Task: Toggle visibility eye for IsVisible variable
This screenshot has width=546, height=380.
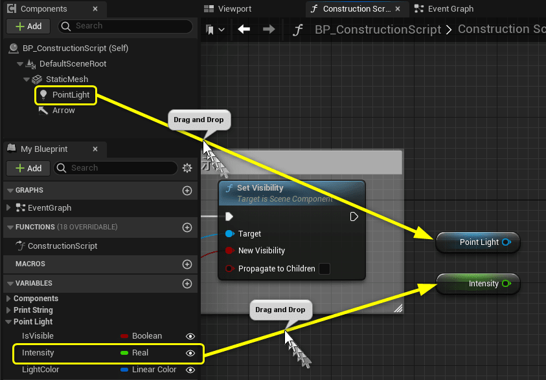Action: click(190, 335)
